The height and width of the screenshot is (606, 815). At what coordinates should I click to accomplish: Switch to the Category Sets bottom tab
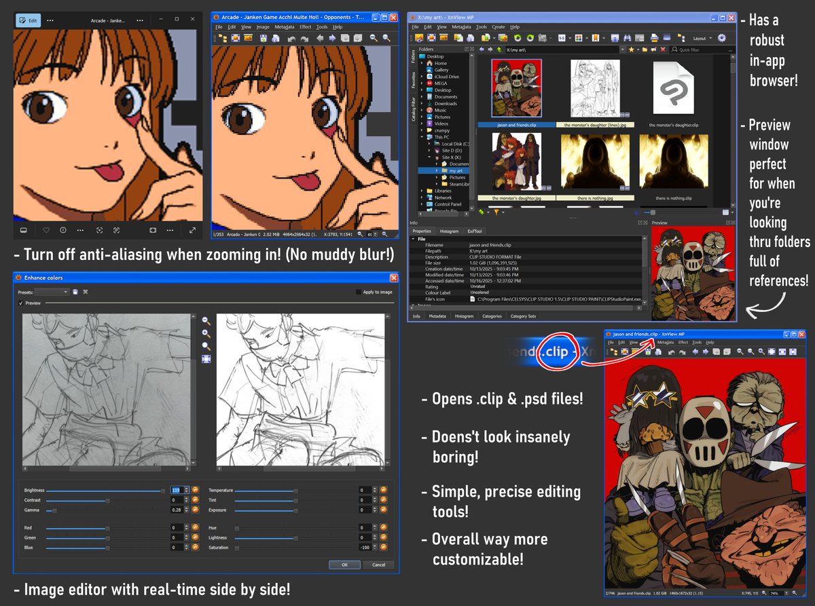coord(523,316)
